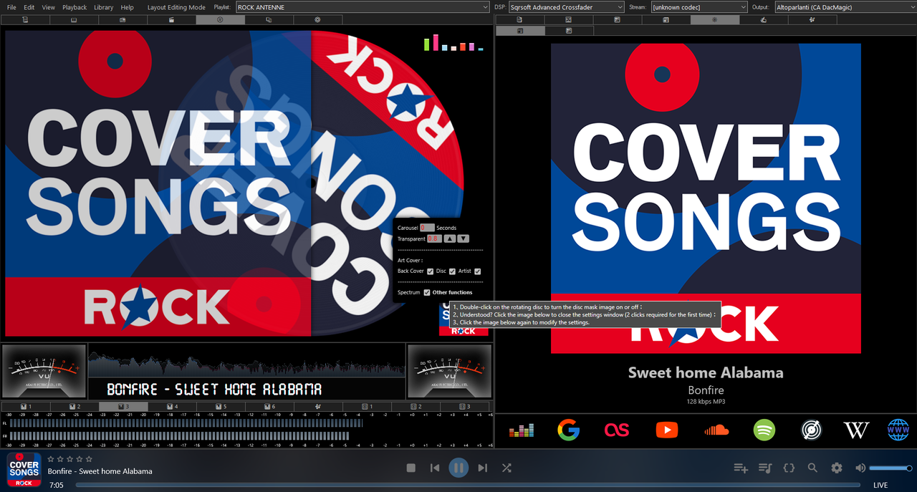Decrease transparency with down arrow
The width and height of the screenshot is (917, 492).
pyautogui.click(x=464, y=238)
